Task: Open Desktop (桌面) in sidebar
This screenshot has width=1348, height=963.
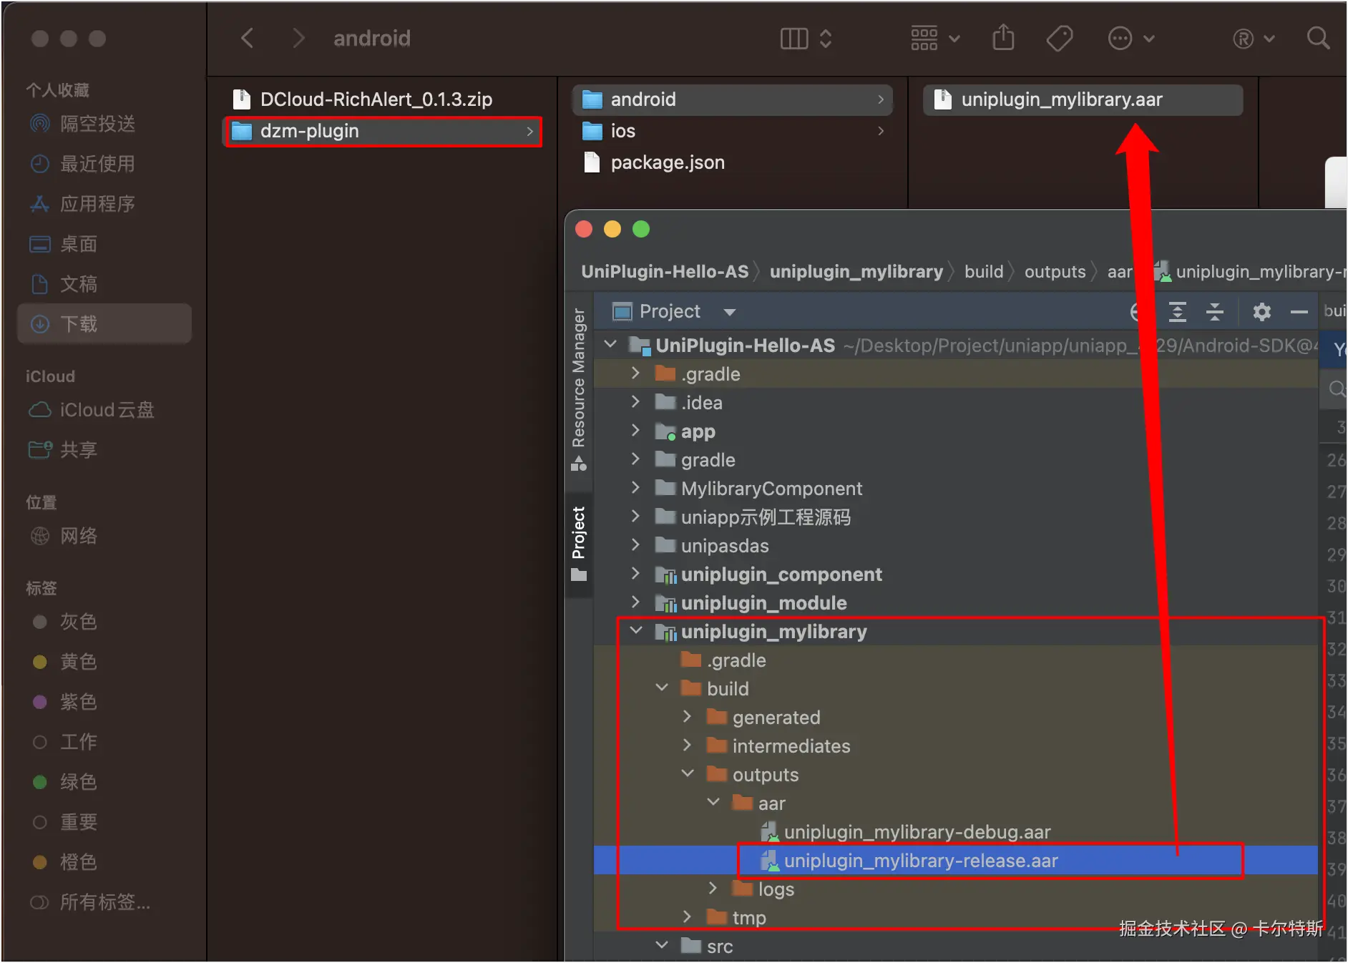Action: pyautogui.click(x=104, y=244)
